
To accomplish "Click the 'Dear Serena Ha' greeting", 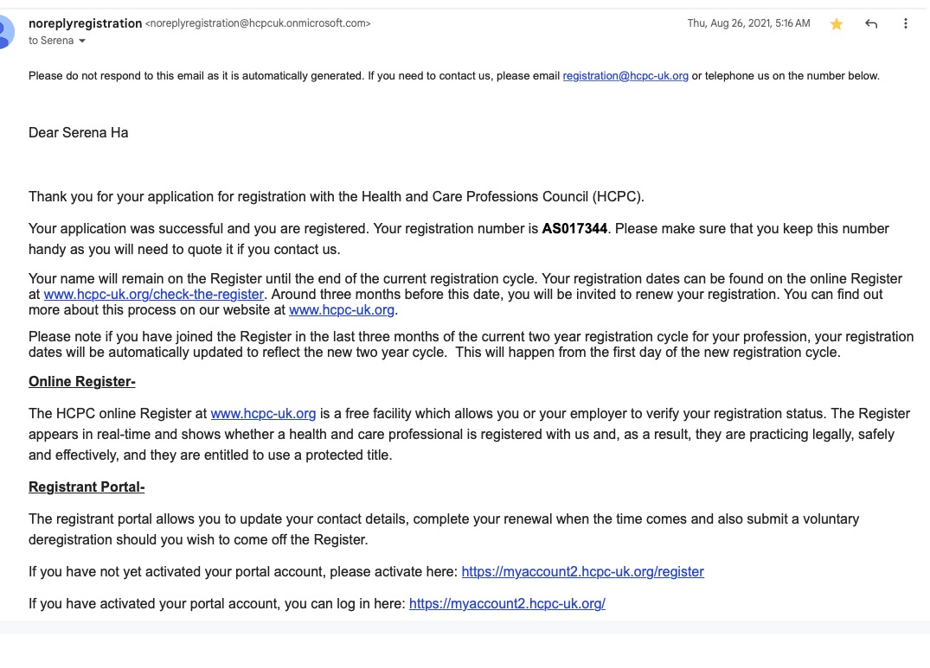I will (78, 133).
